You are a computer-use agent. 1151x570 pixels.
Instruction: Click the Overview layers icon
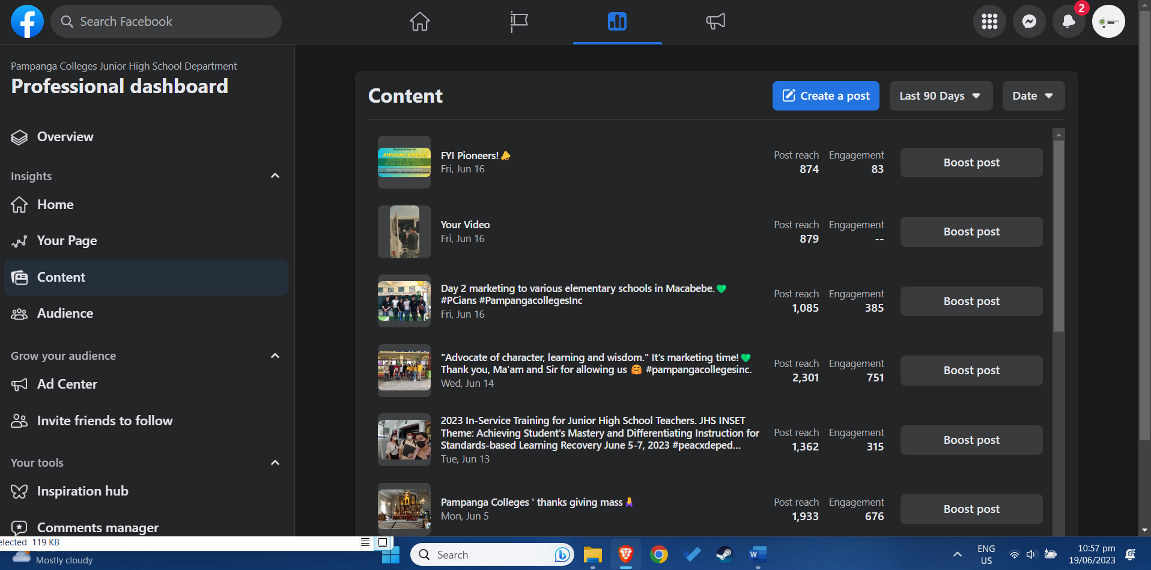click(19, 138)
